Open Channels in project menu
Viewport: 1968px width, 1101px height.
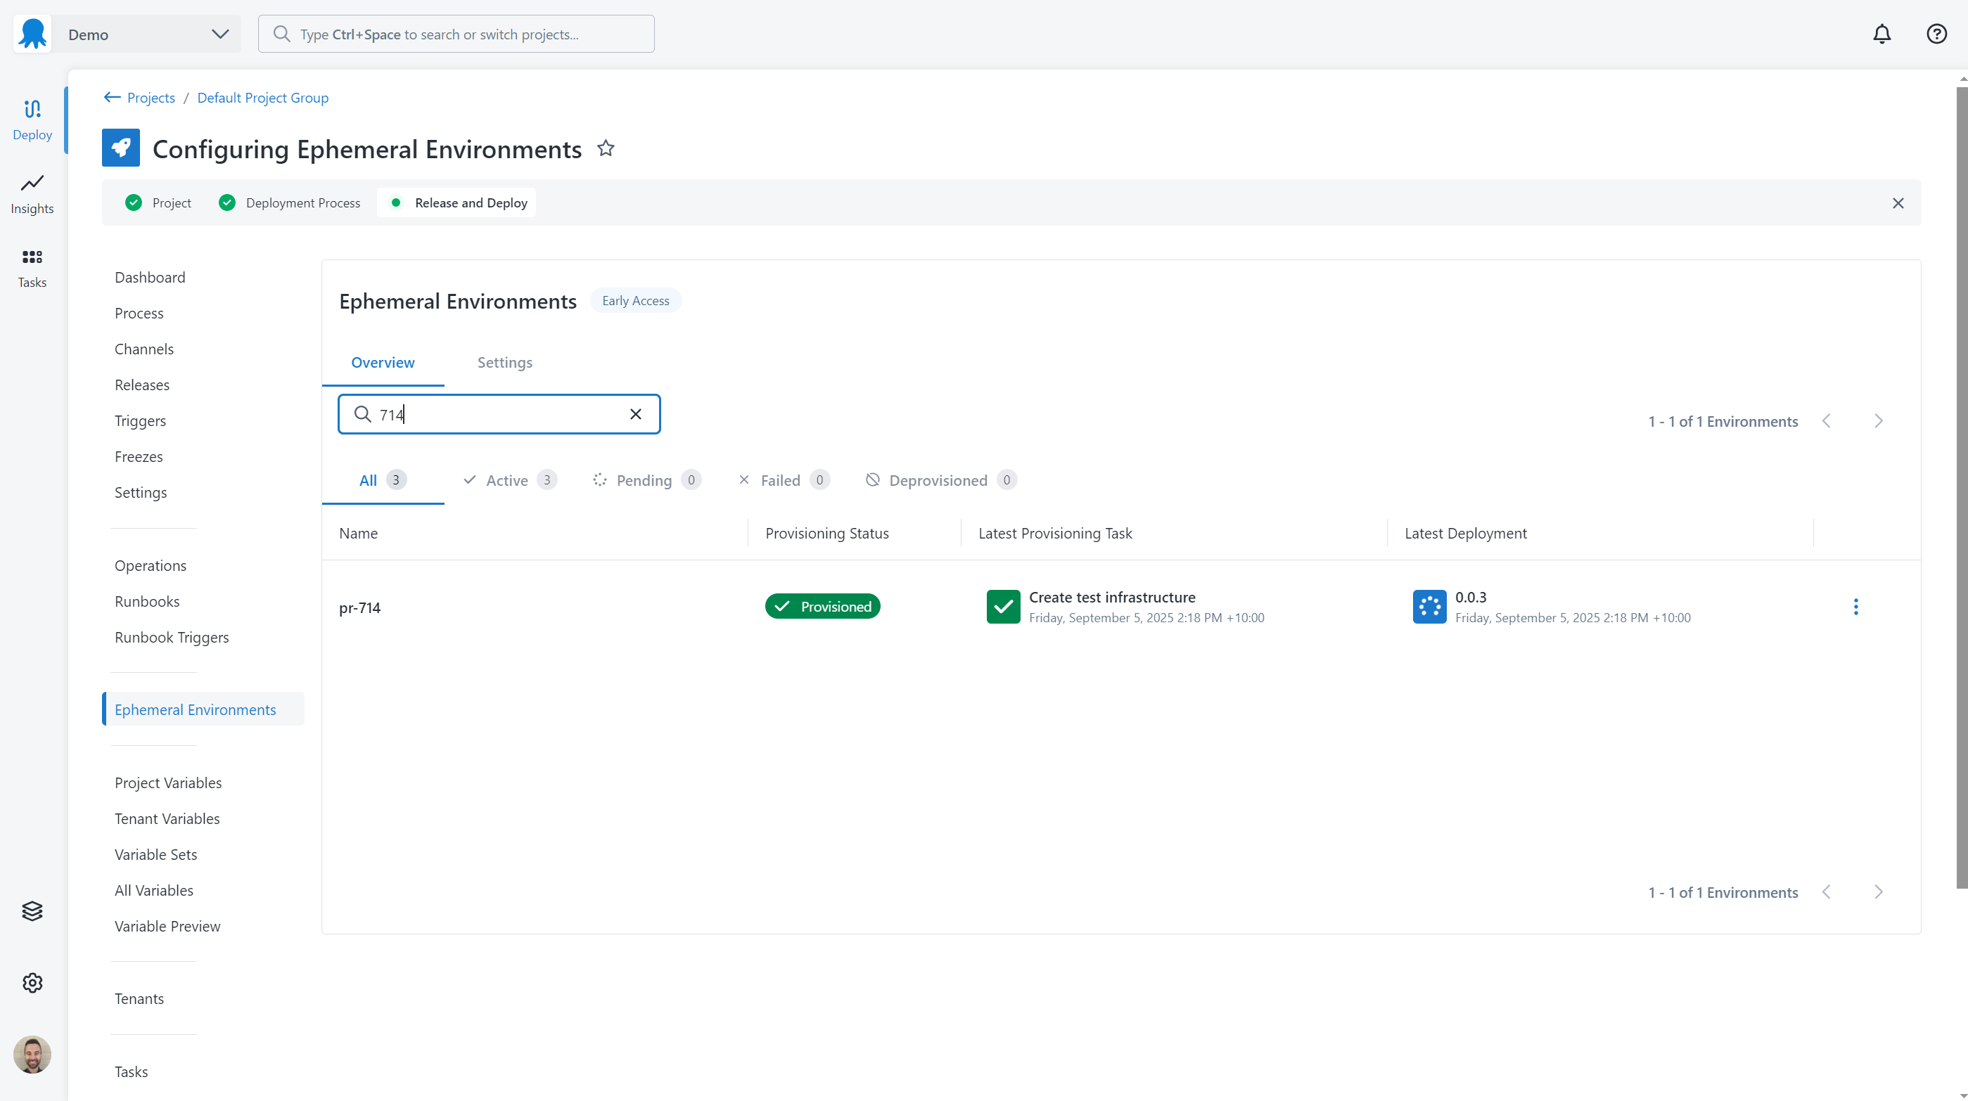click(144, 349)
